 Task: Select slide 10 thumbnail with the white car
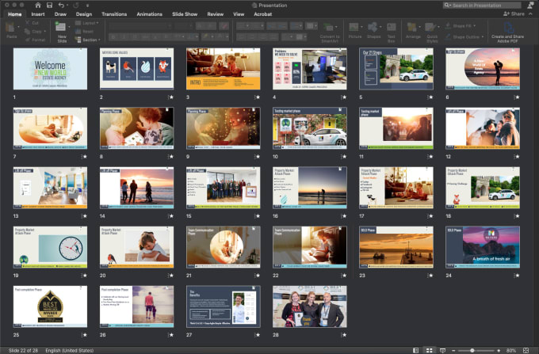tap(309, 128)
